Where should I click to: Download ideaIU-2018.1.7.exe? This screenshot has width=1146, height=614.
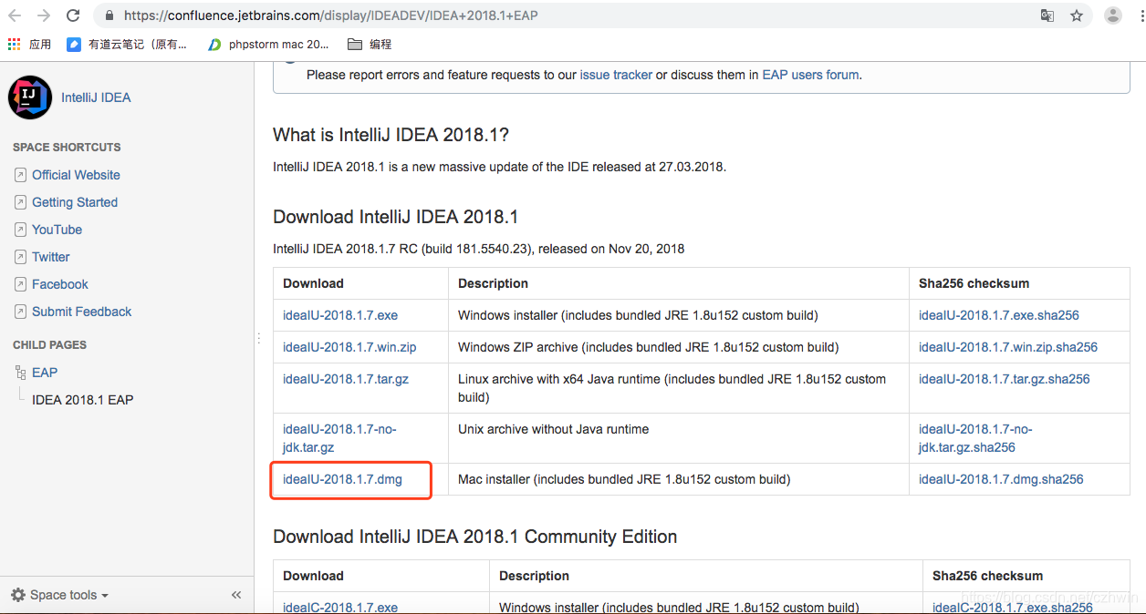click(x=340, y=315)
